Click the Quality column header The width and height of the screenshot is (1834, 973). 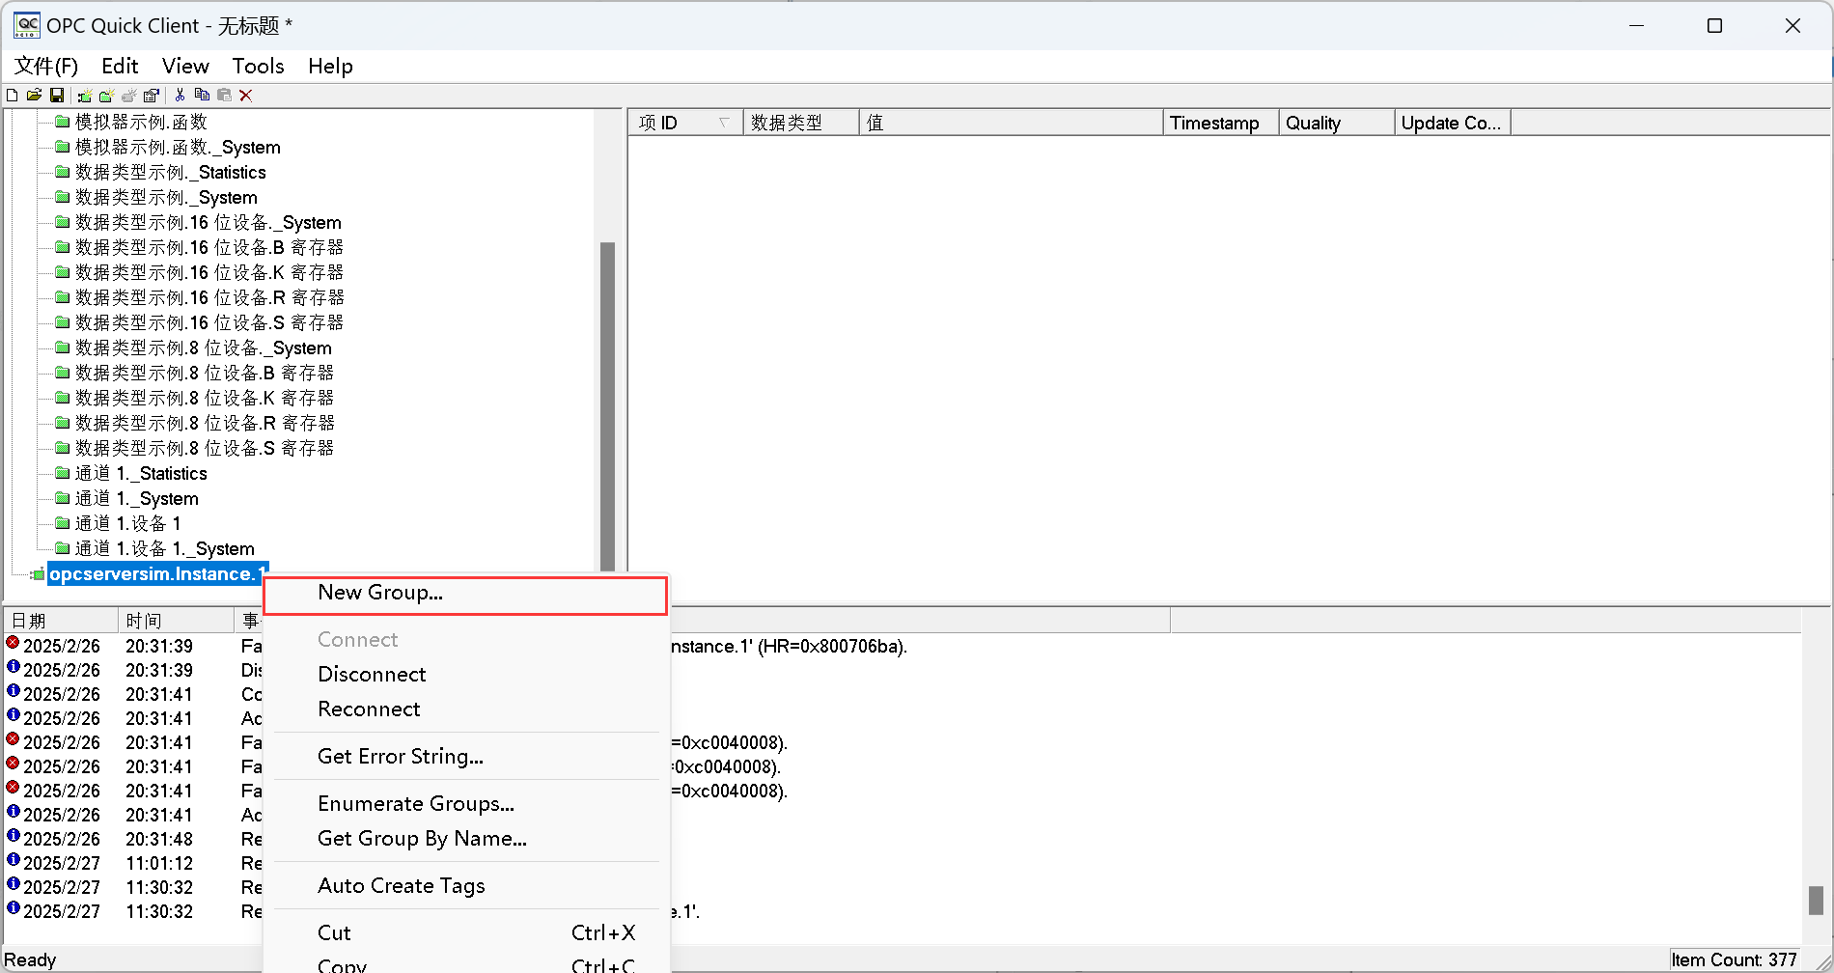[1313, 123]
